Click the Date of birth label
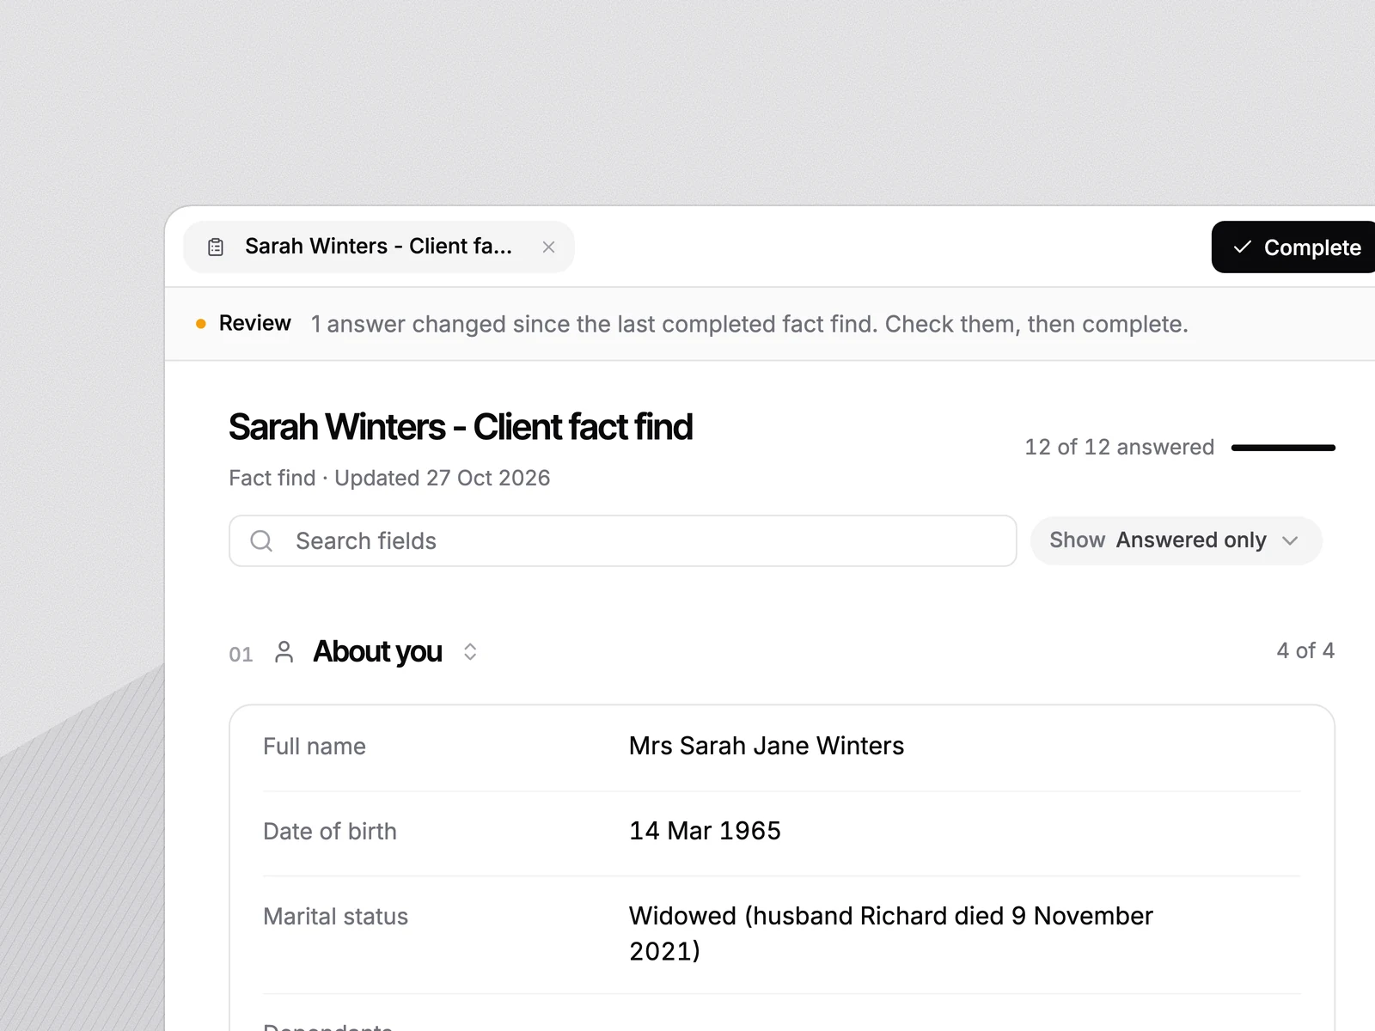Image resolution: width=1375 pixels, height=1031 pixels. click(330, 832)
